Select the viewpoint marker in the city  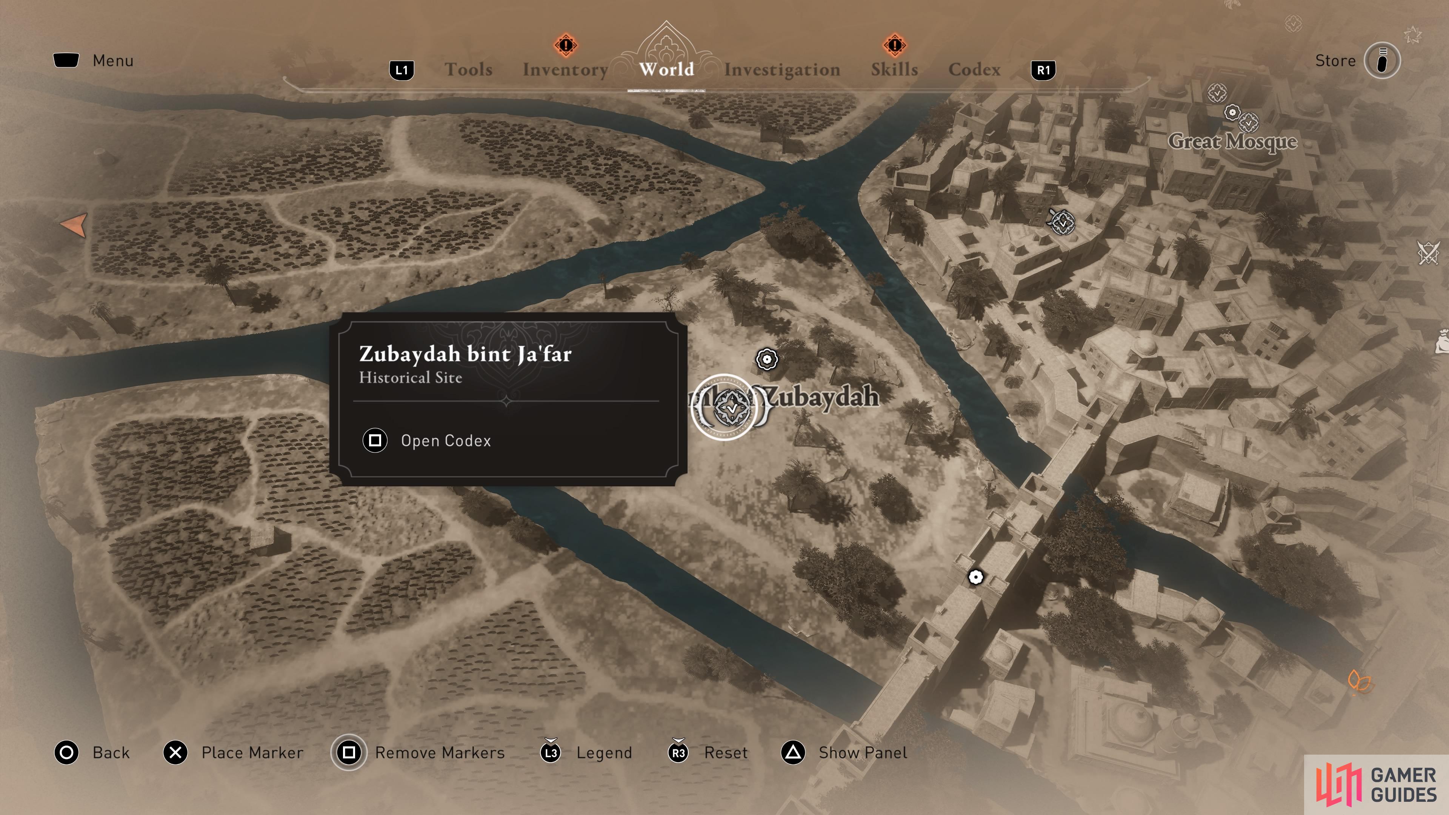[1062, 221]
